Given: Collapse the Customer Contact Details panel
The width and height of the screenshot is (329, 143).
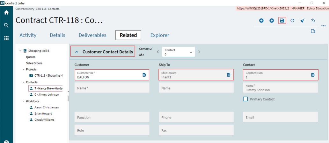Looking at the screenshot, I should [x=77, y=52].
